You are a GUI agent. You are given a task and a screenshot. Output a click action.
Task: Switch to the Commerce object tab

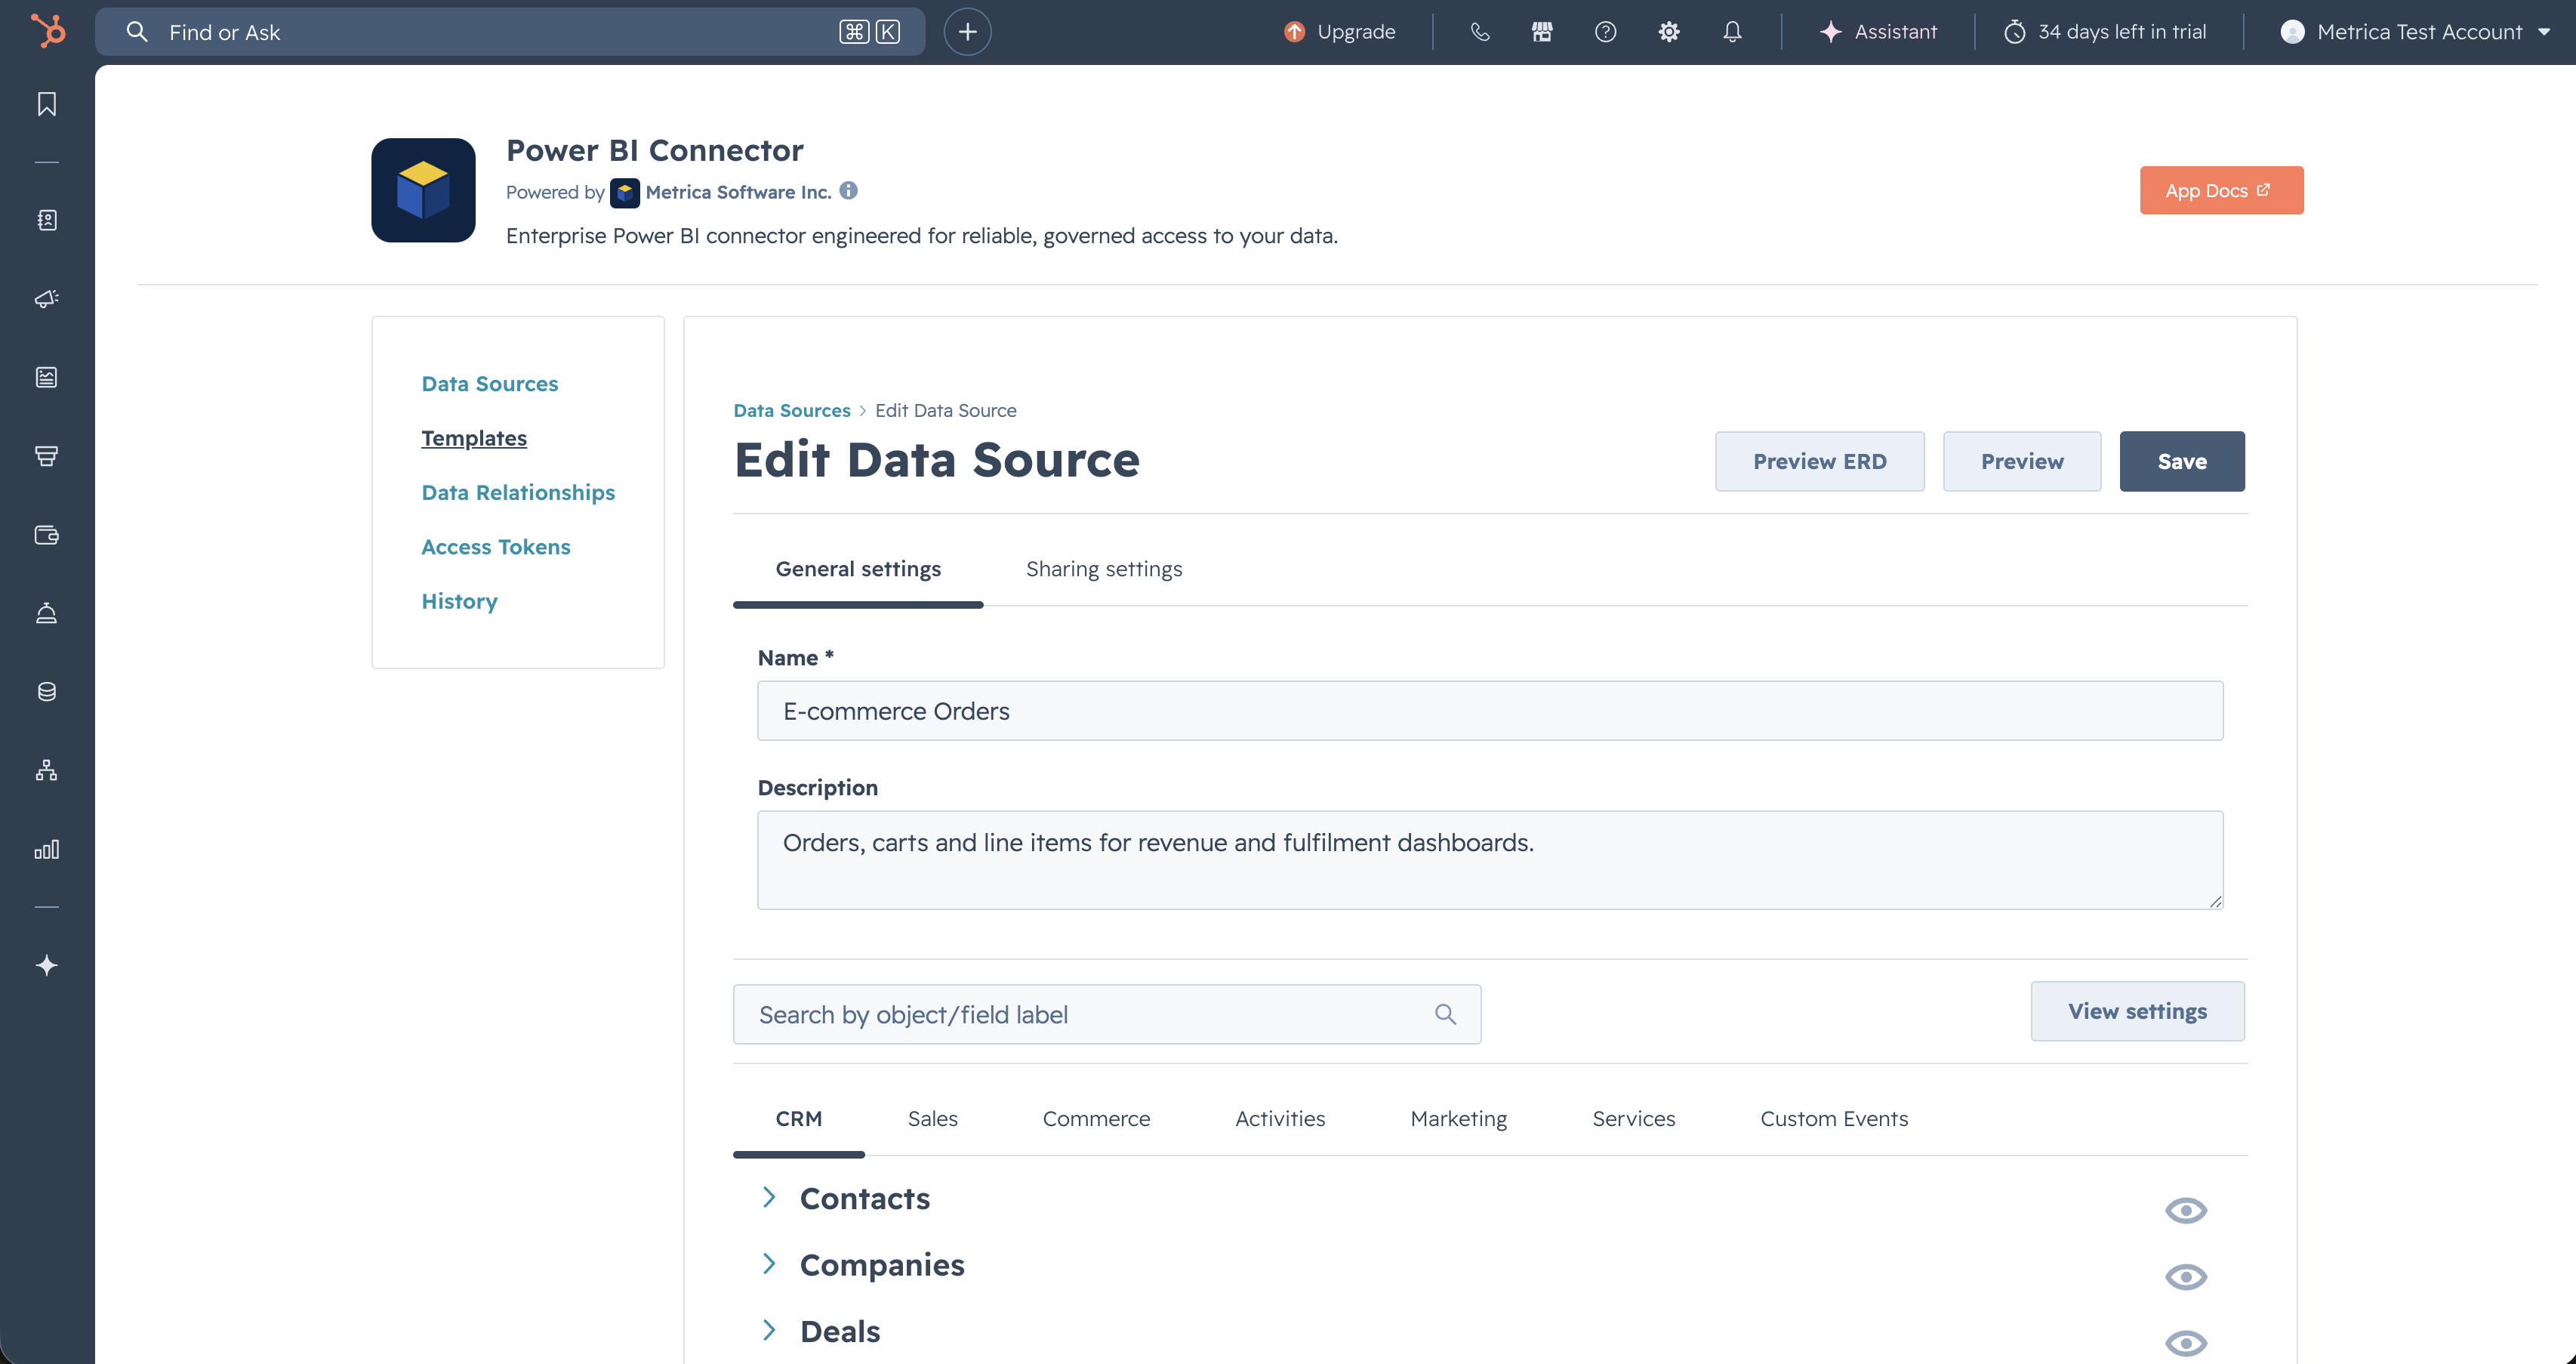[x=1096, y=1118]
